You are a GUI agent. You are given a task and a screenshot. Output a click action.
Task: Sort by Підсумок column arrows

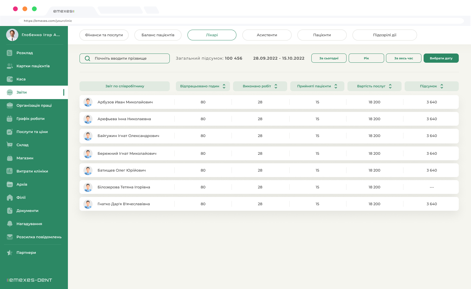tap(442, 86)
